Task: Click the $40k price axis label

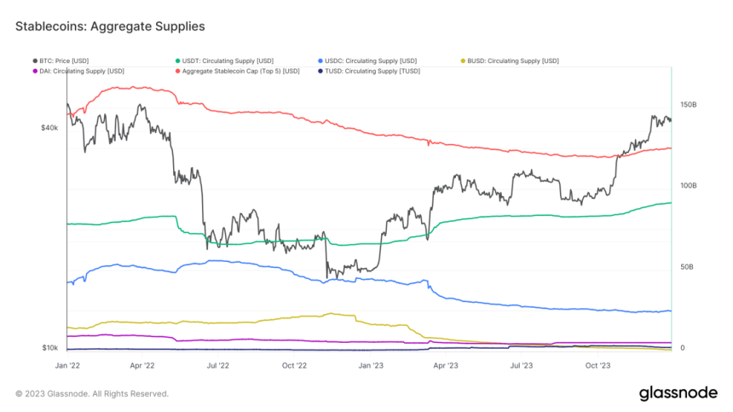Action: pyautogui.click(x=49, y=128)
